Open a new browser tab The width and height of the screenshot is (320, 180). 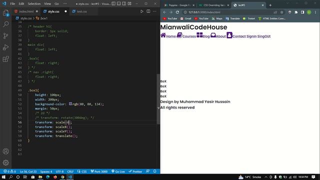pyautogui.click(x=270, y=5)
